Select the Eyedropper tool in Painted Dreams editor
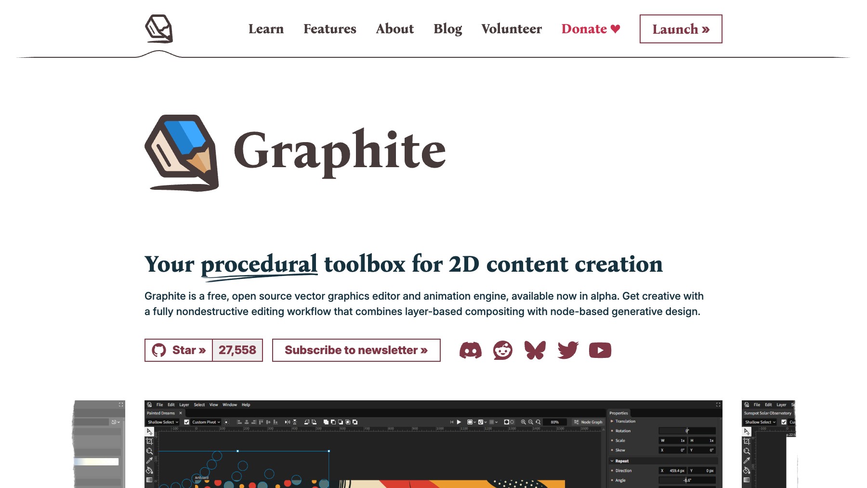867x488 pixels. tap(149, 461)
